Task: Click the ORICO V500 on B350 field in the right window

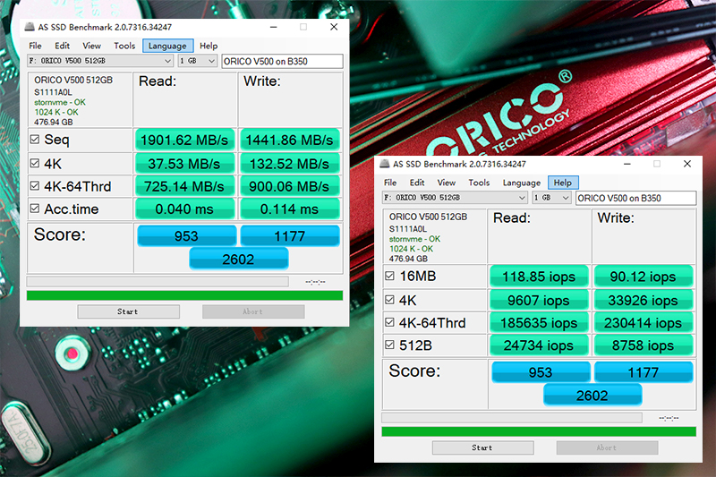Action: pyautogui.click(x=636, y=198)
